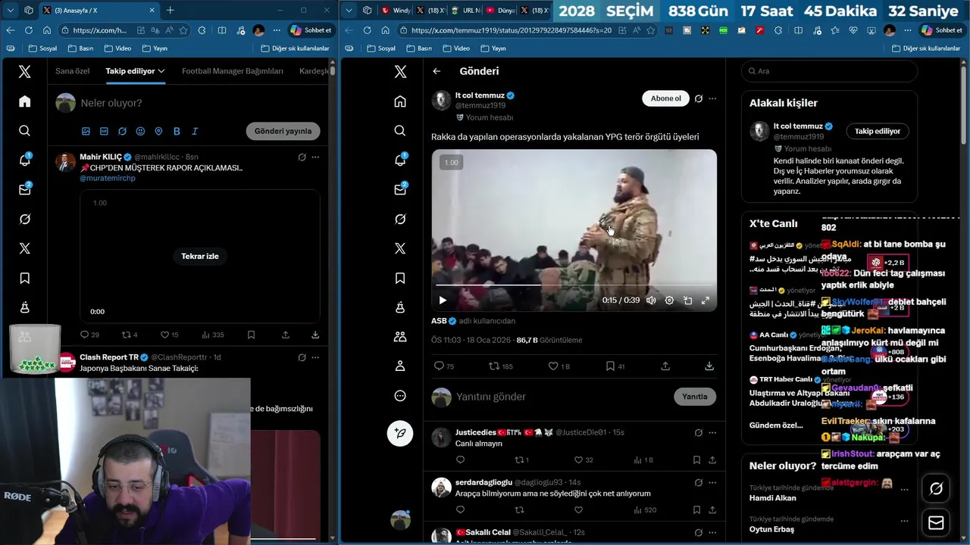Open Bookmarks in the left X window sidebar
This screenshot has height=545, width=970.
click(24, 278)
